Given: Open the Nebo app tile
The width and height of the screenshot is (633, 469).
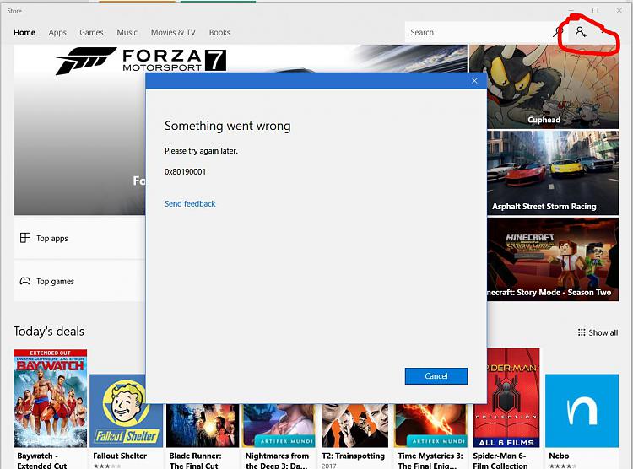Looking at the screenshot, I should pyautogui.click(x=582, y=411).
